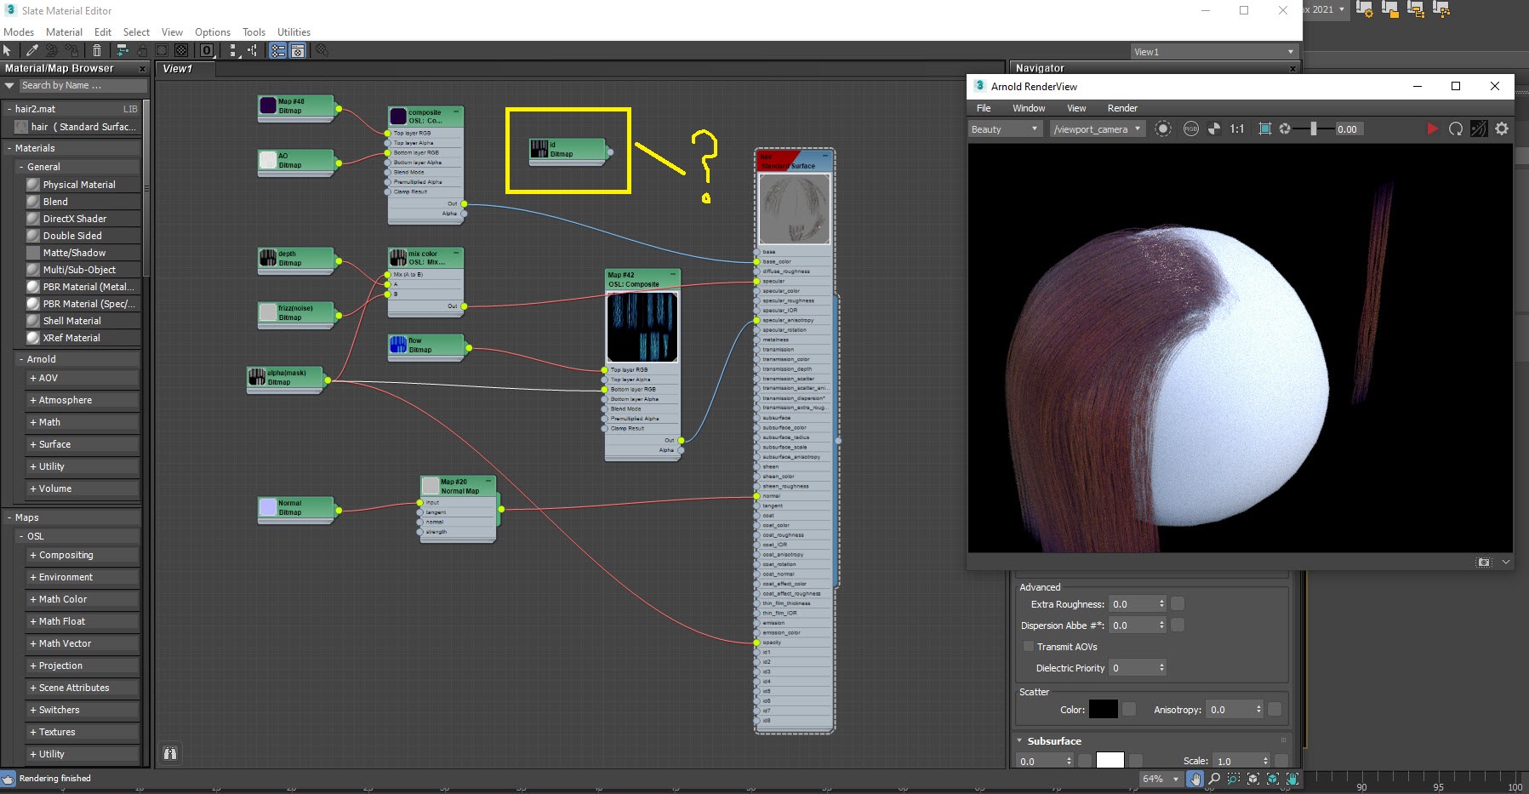Image resolution: width=1529 pixels, height=794 pixels.
Task: Click the RGB channel icon in Arnold RenderView
Action: click(1191, 129)
